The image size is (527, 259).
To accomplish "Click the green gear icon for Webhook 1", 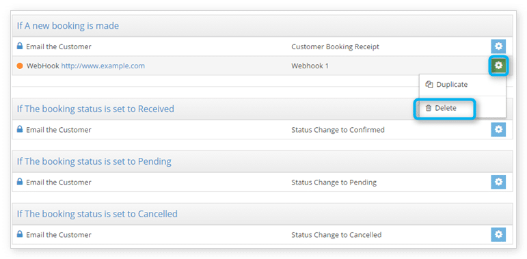I will pyautogui.click(x=498, y=66).
